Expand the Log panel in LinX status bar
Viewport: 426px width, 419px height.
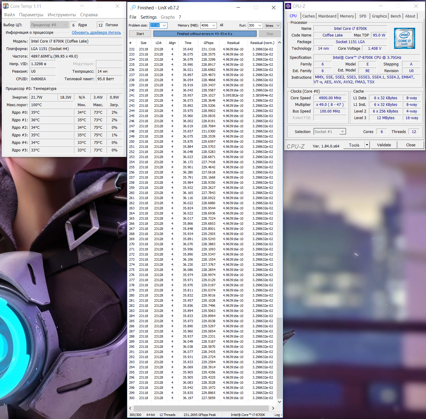tap(278, 415)
